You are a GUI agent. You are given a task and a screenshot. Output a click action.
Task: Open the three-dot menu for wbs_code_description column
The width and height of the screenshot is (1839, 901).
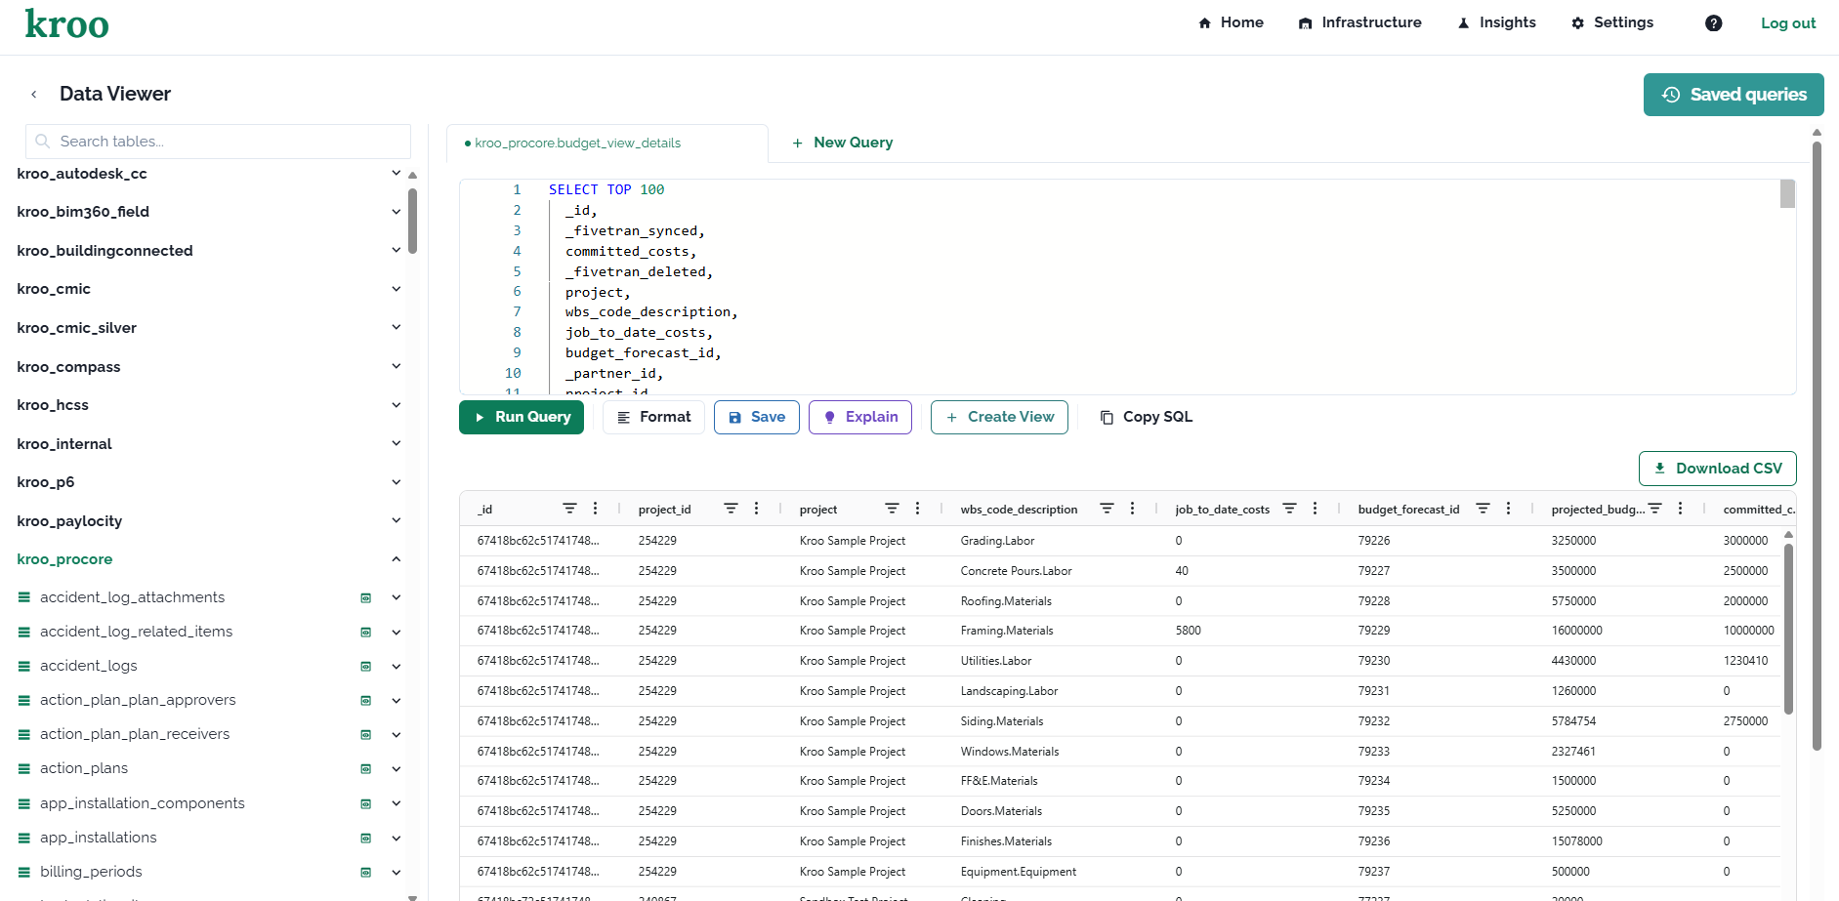pyautogui.click(x=1132, y=508)
